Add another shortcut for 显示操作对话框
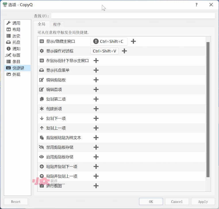The height and width of the screenshot is (209, 219). [x=124, y=51]
